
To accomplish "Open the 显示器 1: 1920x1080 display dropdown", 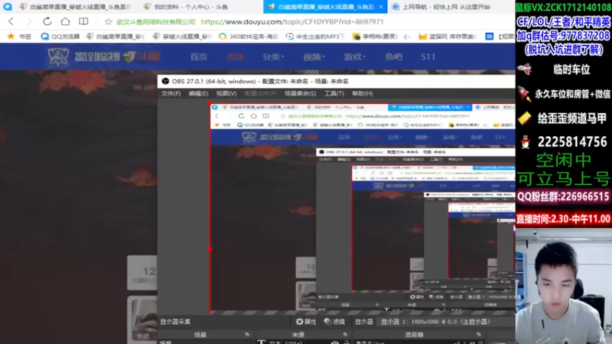I will coord(435,322).
